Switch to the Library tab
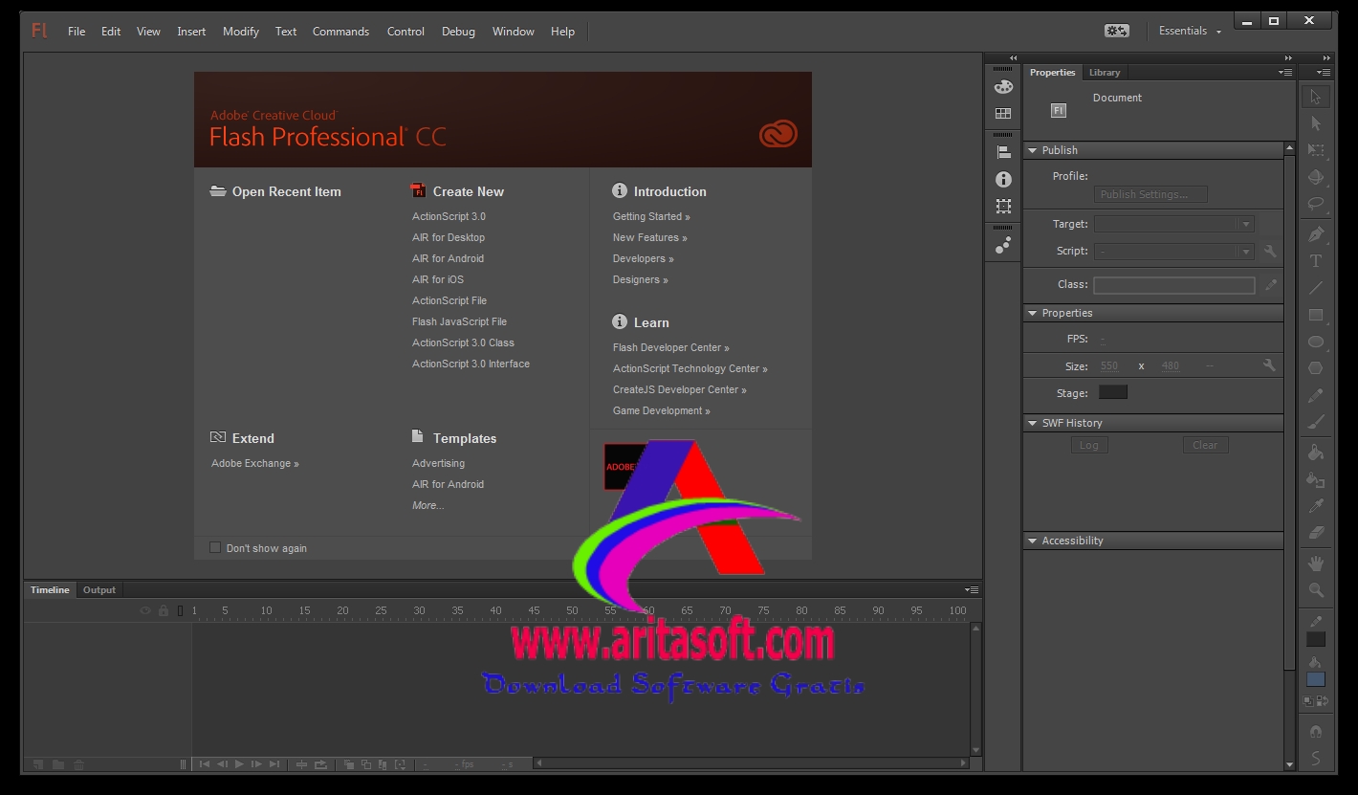Viewport: 1358px width, 795px height. click(x=1105, y=73)
